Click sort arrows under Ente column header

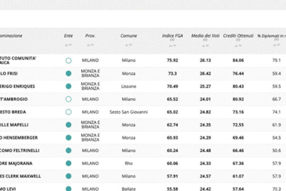69,45
